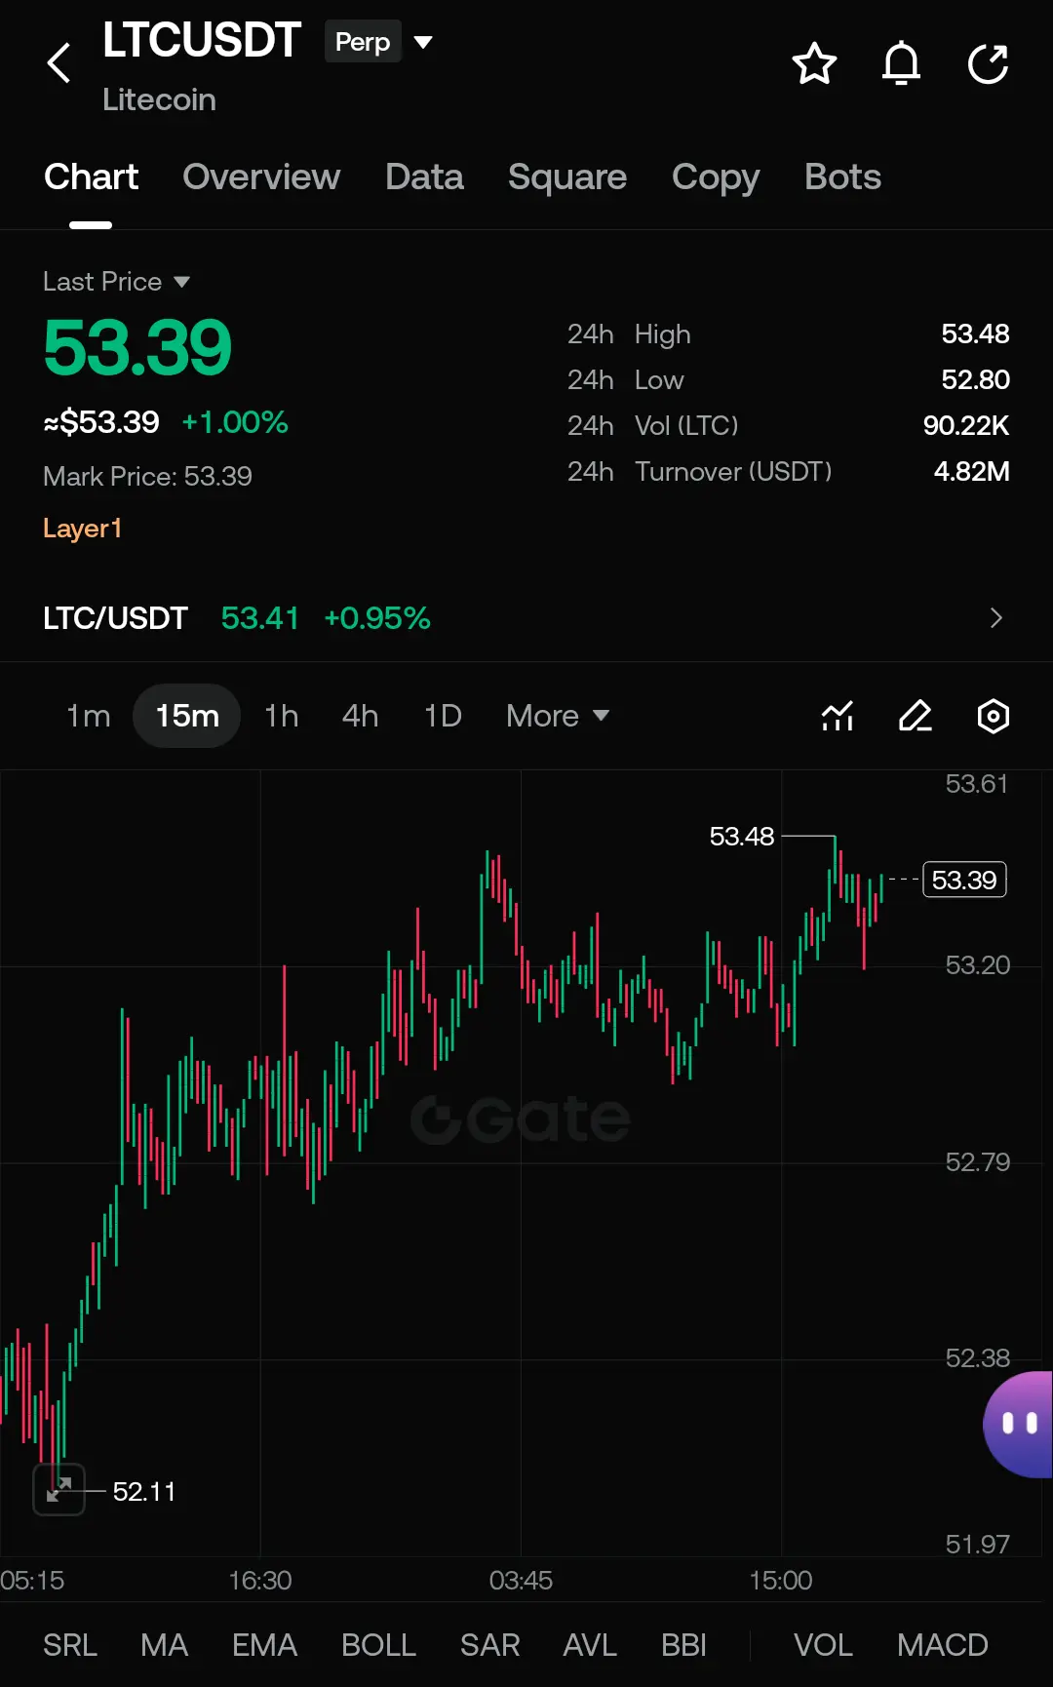
Task: Tap the +1.00% change text
Action: [x=235, y=422]
